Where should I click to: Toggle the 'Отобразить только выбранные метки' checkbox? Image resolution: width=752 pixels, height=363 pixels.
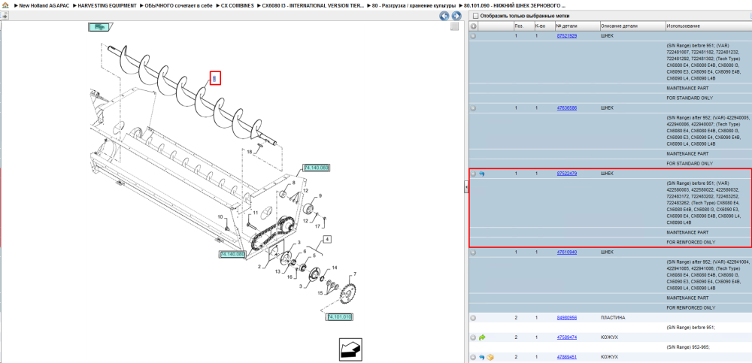[475, 16]
